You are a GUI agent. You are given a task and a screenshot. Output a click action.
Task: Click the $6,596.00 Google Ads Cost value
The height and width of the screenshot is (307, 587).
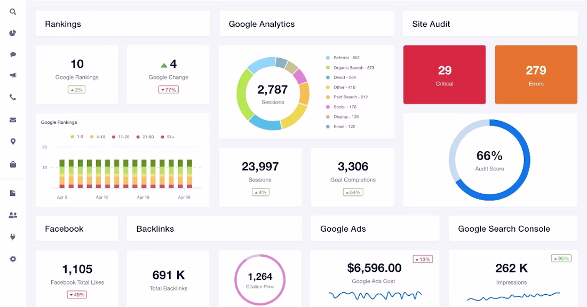(375, 267)
